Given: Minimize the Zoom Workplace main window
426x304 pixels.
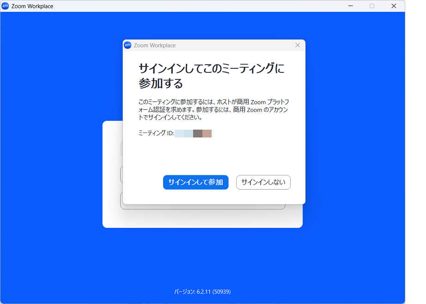Looking at the screenshot, I should point(351,6).
